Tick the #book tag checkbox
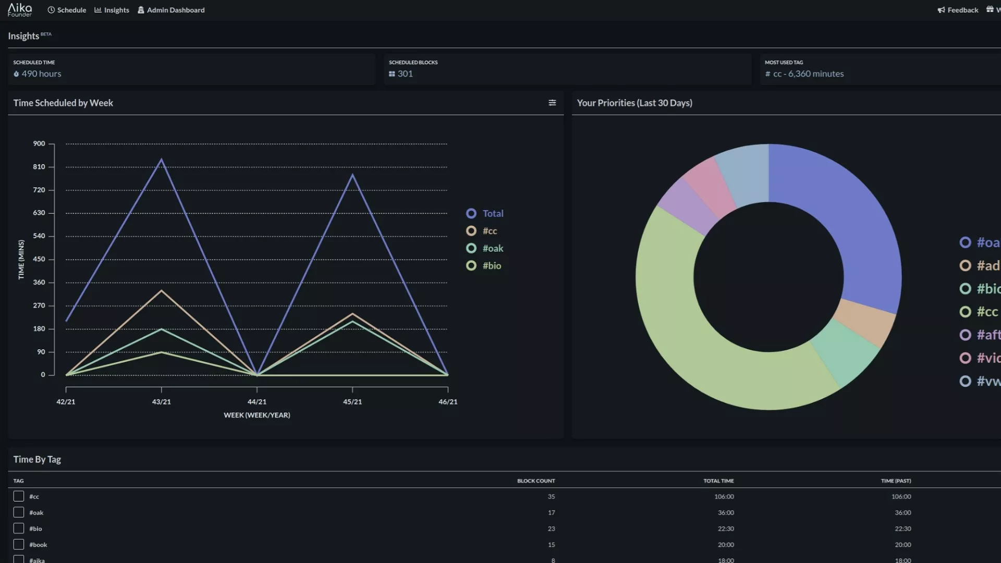The width and height of the screenshot is (1001, 563). (x=19, y=544)
